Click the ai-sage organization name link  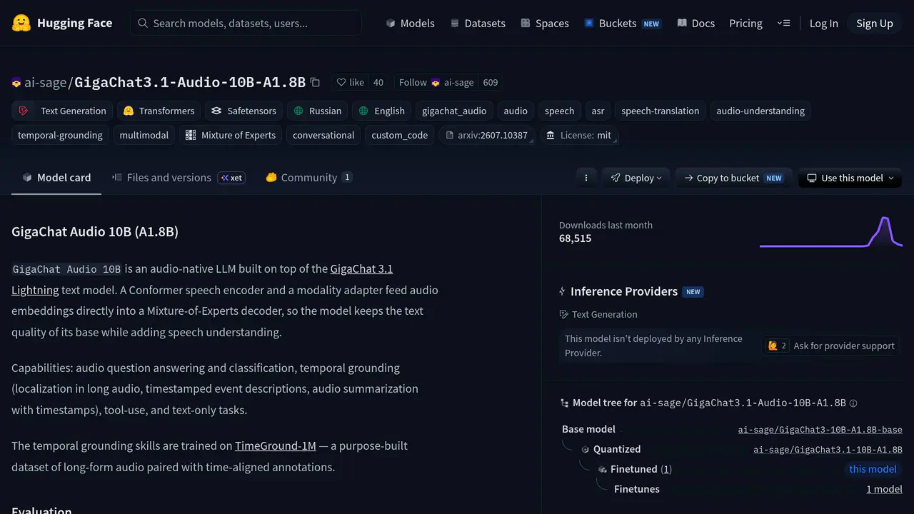point(45,82)
